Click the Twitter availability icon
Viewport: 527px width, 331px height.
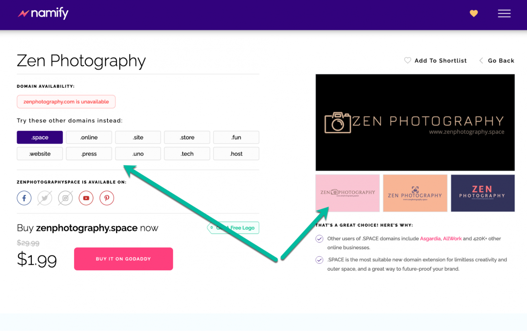(x=45, y=198)
